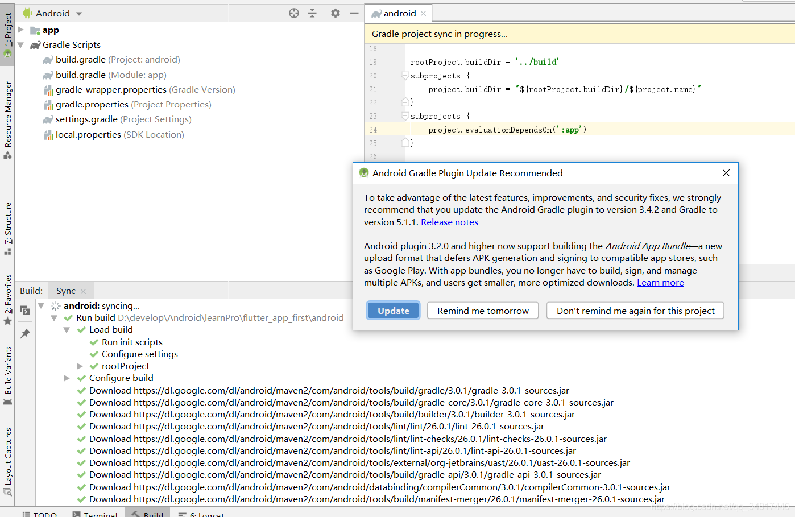Click line number 19 in gutter
The width and height of the screenshot is (795, 517).
pyautogui.click(x=373, y=62)
